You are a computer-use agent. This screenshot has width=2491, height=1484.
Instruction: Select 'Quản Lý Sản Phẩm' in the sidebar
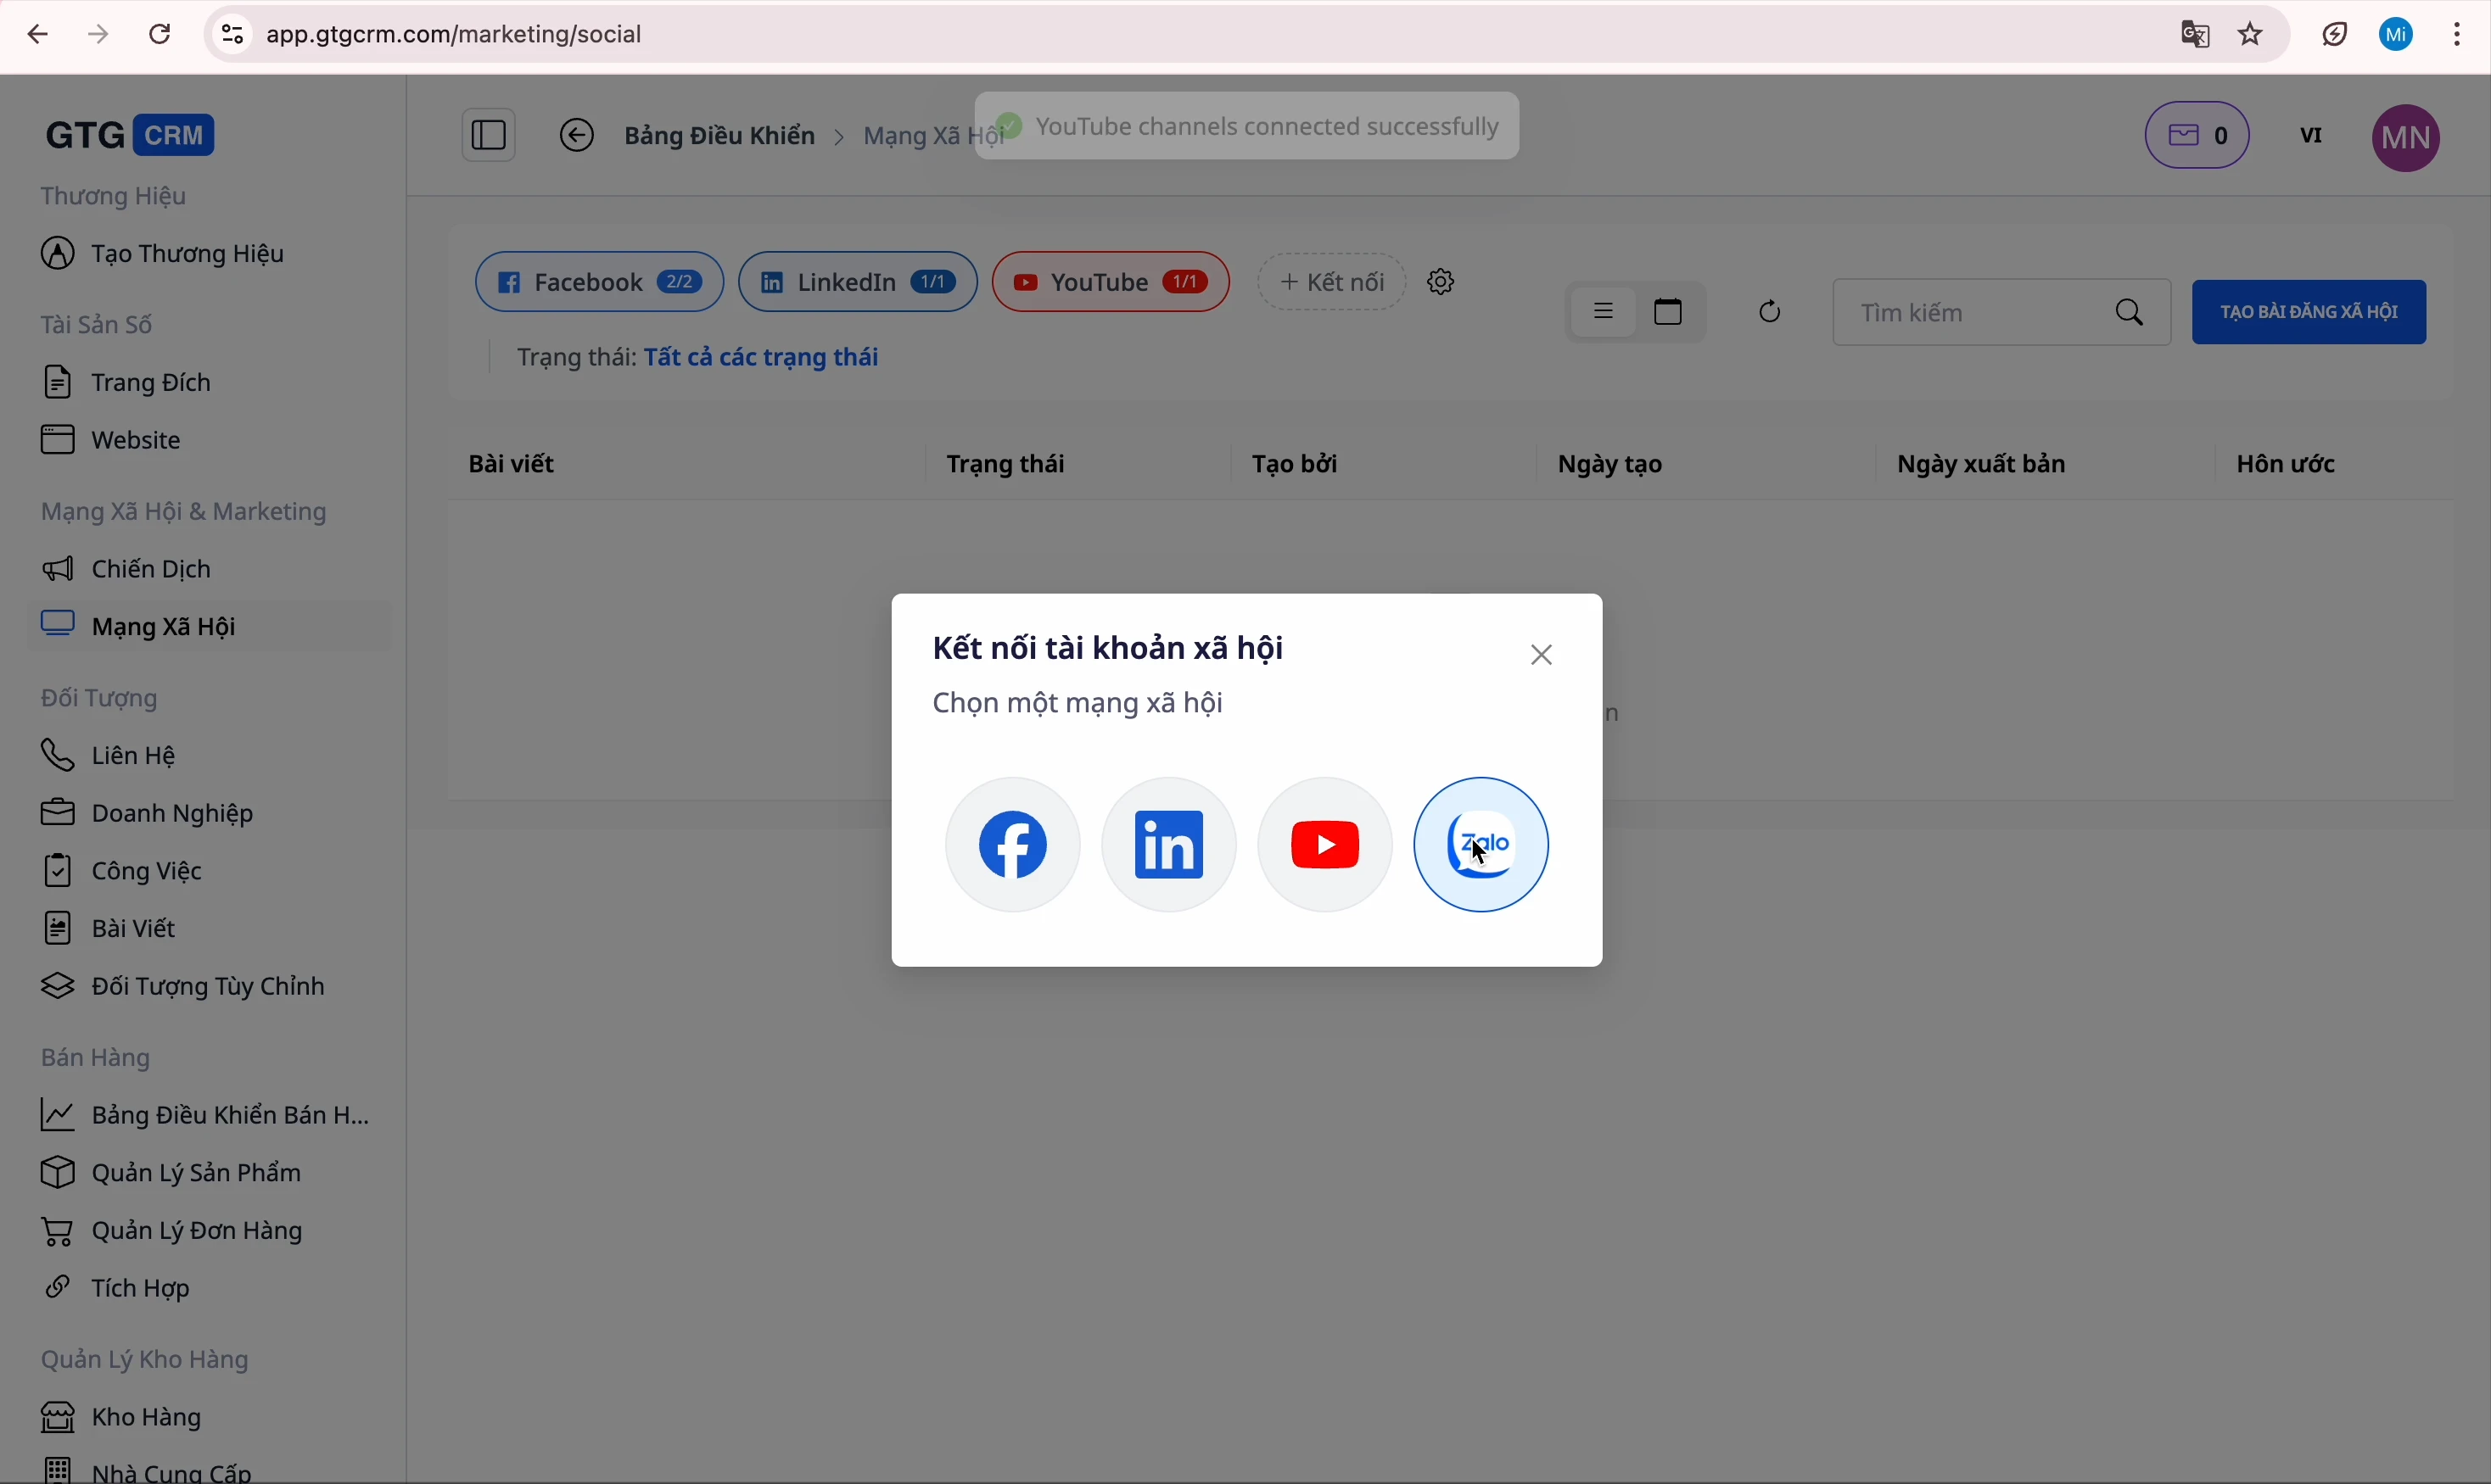click(199, 1172)
